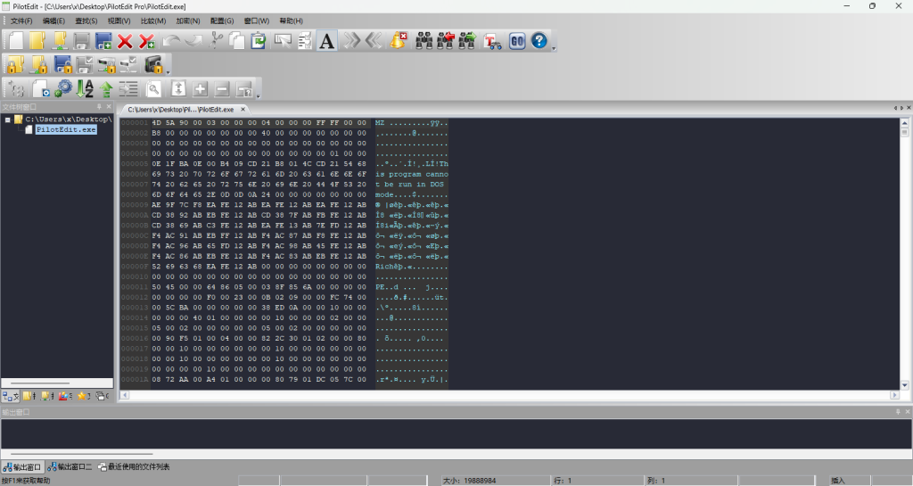
Task: Click the green up arrow icon
Action: [106, 88]
